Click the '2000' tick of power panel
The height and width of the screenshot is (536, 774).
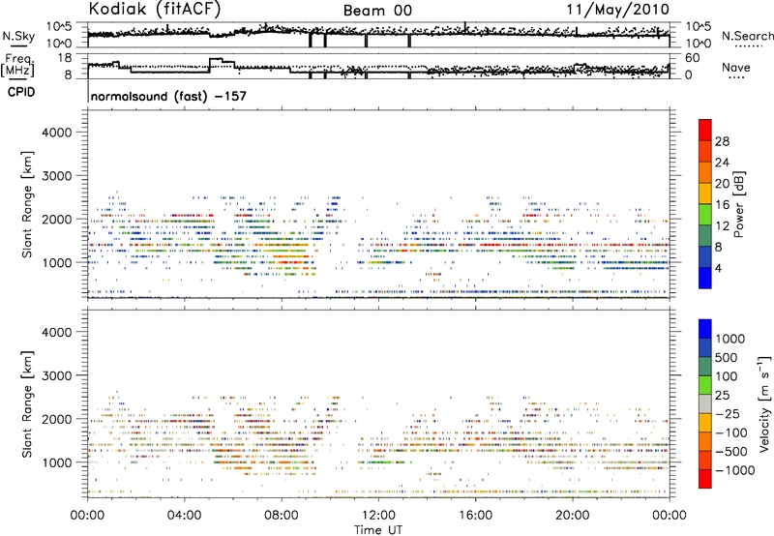tap(57, 220)
